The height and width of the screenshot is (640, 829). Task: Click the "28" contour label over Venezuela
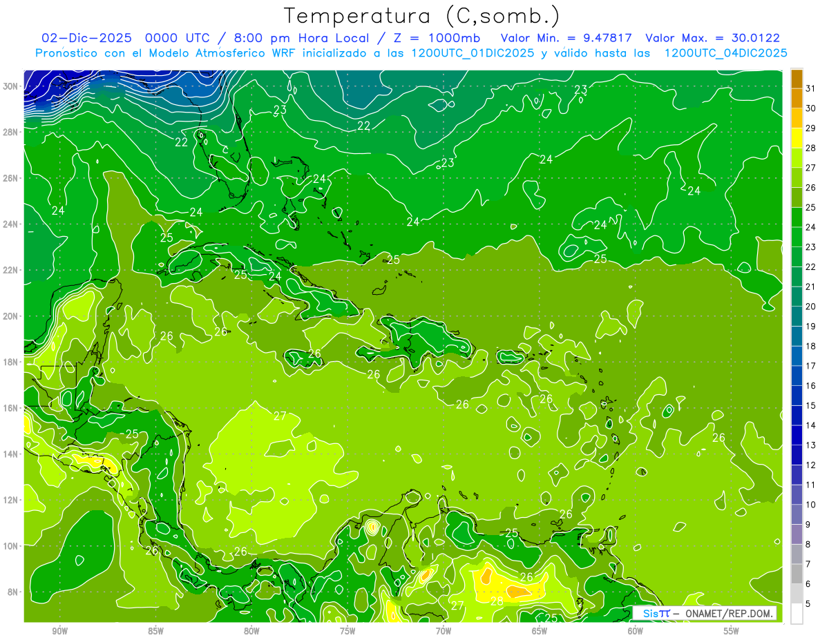pyautogui.click(x=496, y=601)
